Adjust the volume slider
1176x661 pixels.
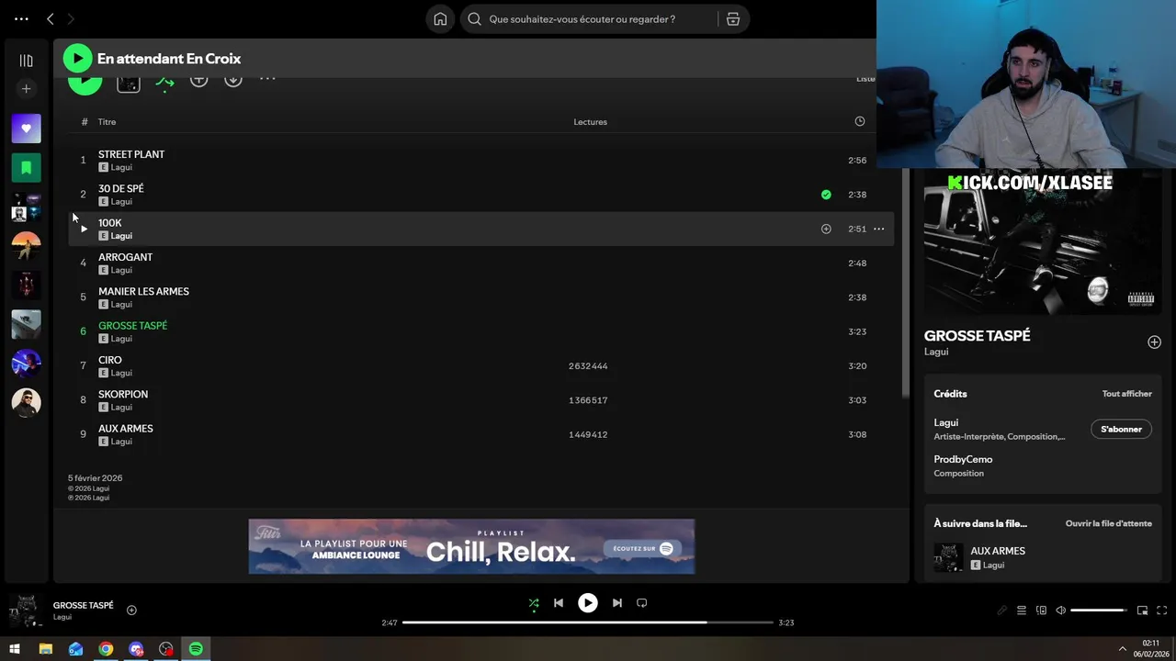tap(1101, 611)
